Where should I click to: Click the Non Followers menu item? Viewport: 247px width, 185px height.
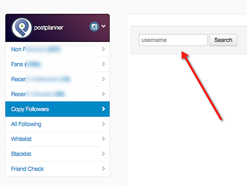57,49
